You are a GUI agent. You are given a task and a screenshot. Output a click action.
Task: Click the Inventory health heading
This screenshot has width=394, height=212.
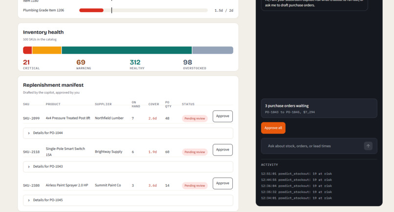pyautogui.click(x=43, y=32)
